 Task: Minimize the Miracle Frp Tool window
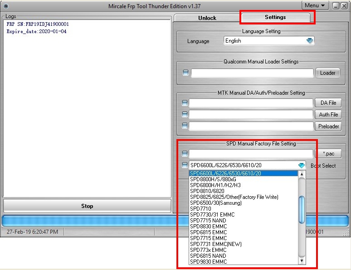tap(336, 6)
